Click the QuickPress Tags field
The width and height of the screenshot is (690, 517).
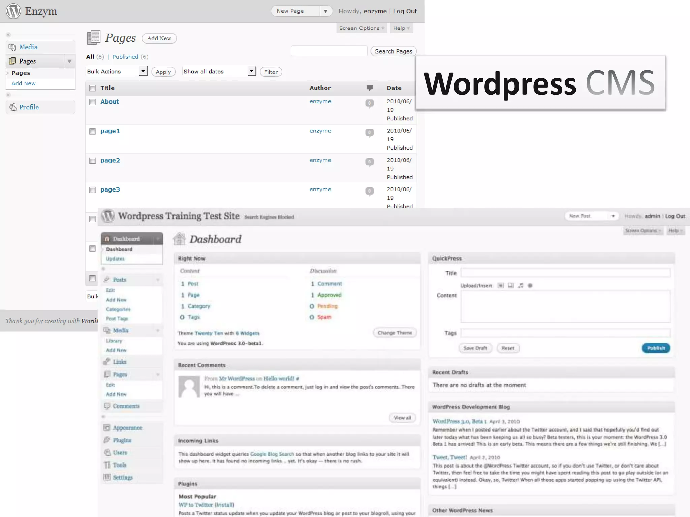[x=565, y=333]
